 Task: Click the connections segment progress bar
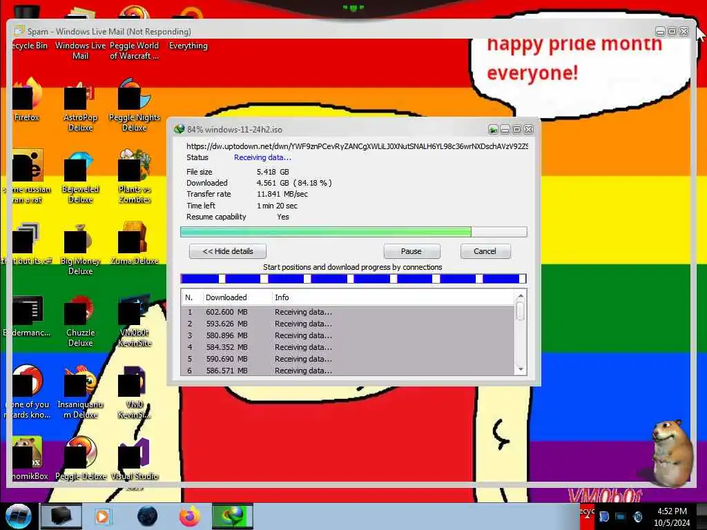pos(353,279)
